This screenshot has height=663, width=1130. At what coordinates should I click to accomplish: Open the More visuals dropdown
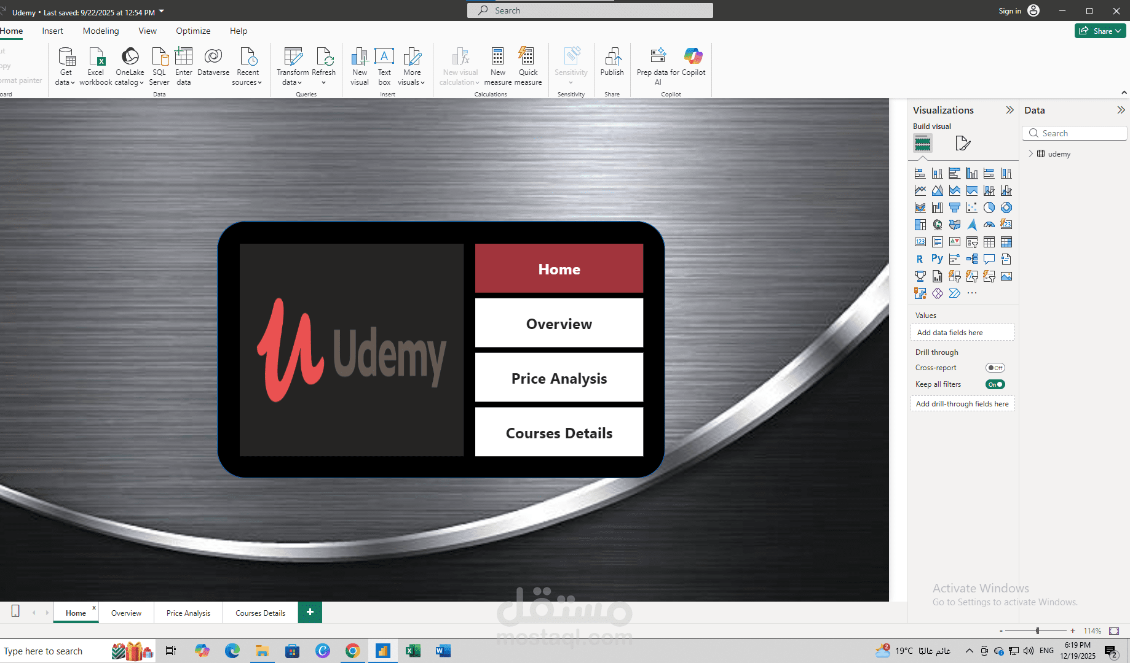pyautogui.click(x=412, y=66)
